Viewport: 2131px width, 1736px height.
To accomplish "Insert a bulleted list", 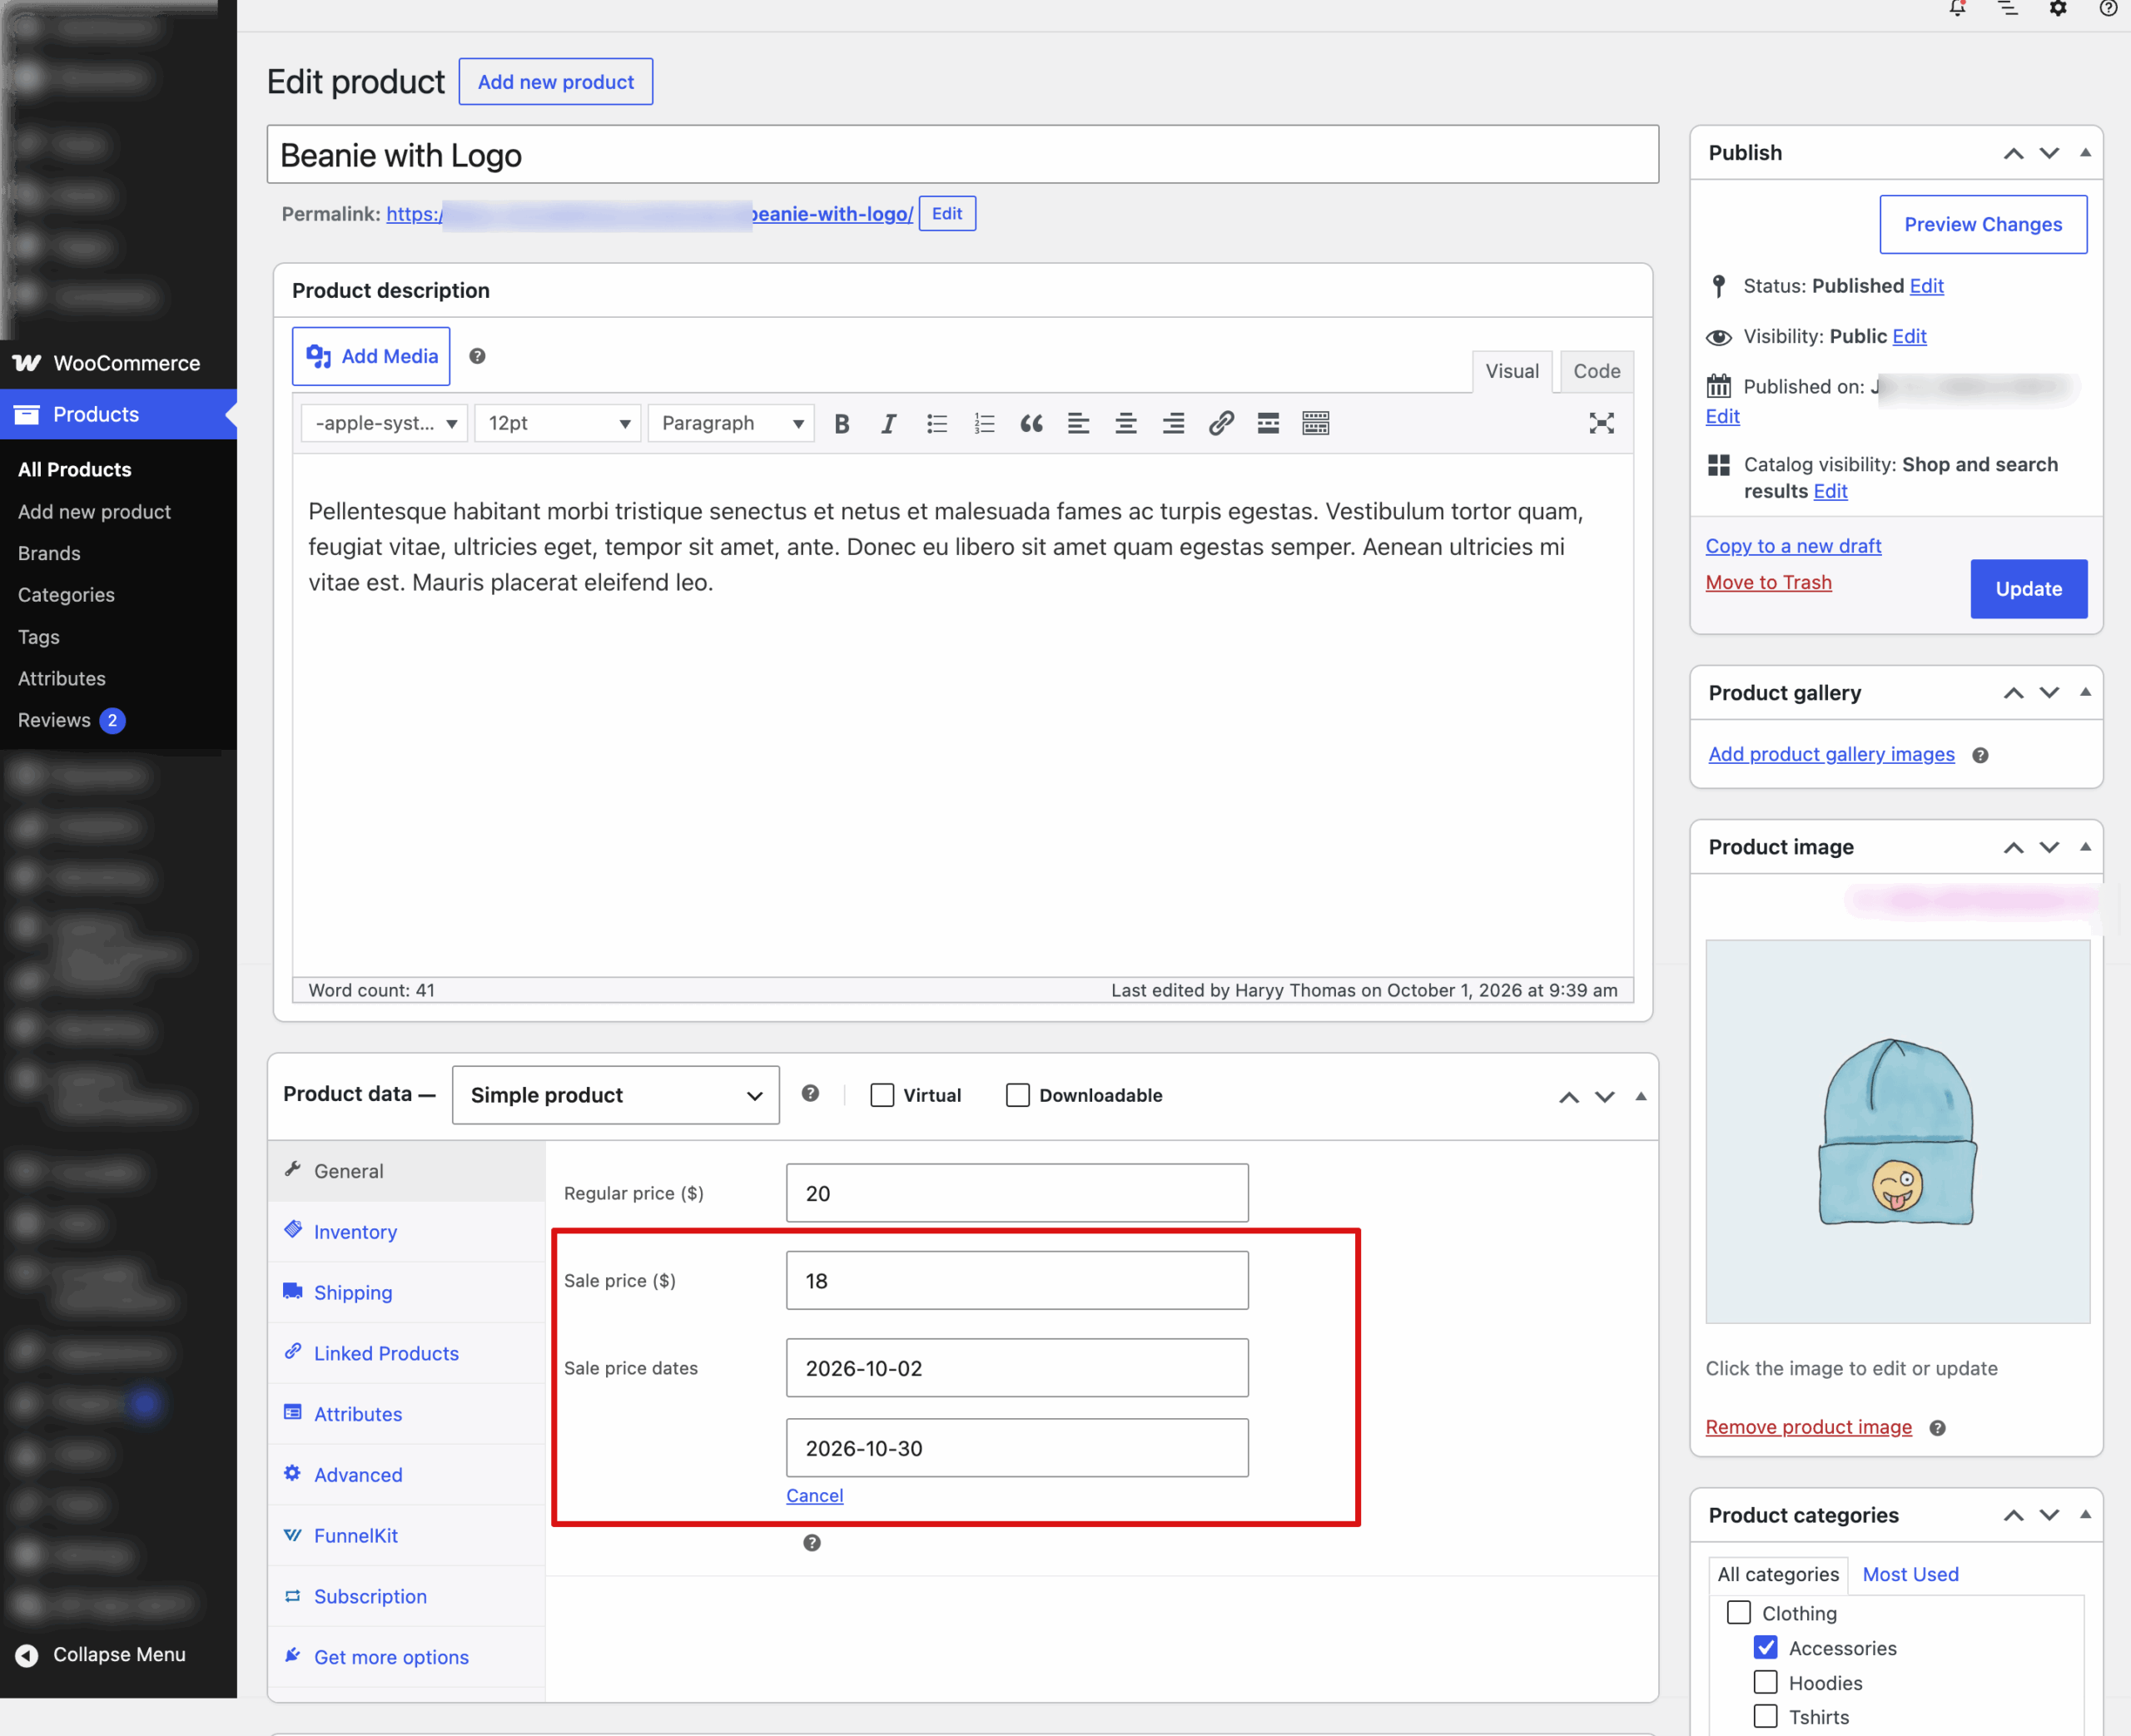I will pyautogui.click(x=937, y=424).
